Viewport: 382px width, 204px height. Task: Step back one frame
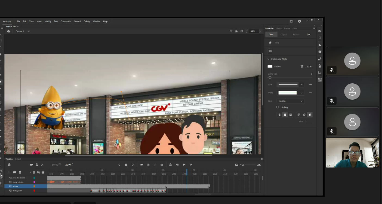(x=177, y=165)
